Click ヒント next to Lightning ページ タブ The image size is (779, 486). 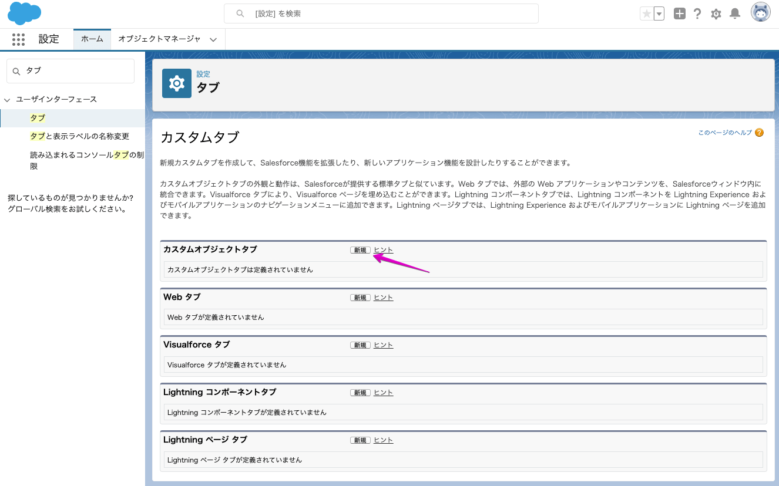coord(384,440)
